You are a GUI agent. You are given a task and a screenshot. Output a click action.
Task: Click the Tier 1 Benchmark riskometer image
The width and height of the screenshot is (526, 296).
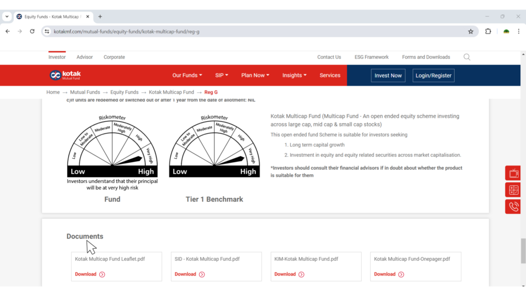click(214, 145)
